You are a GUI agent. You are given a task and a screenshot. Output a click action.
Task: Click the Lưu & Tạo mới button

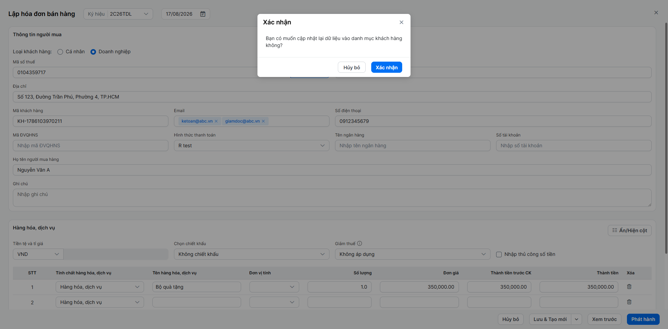tap(550, 319)
